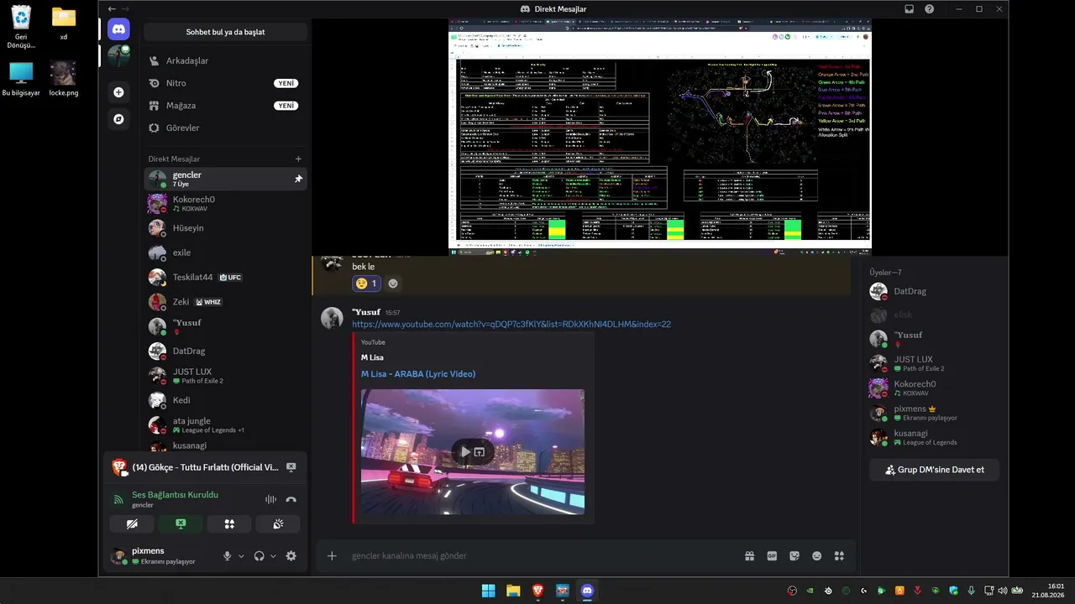Open the Mağaza shop page
Screen dimensions: 1075x604
click(225, 106)
